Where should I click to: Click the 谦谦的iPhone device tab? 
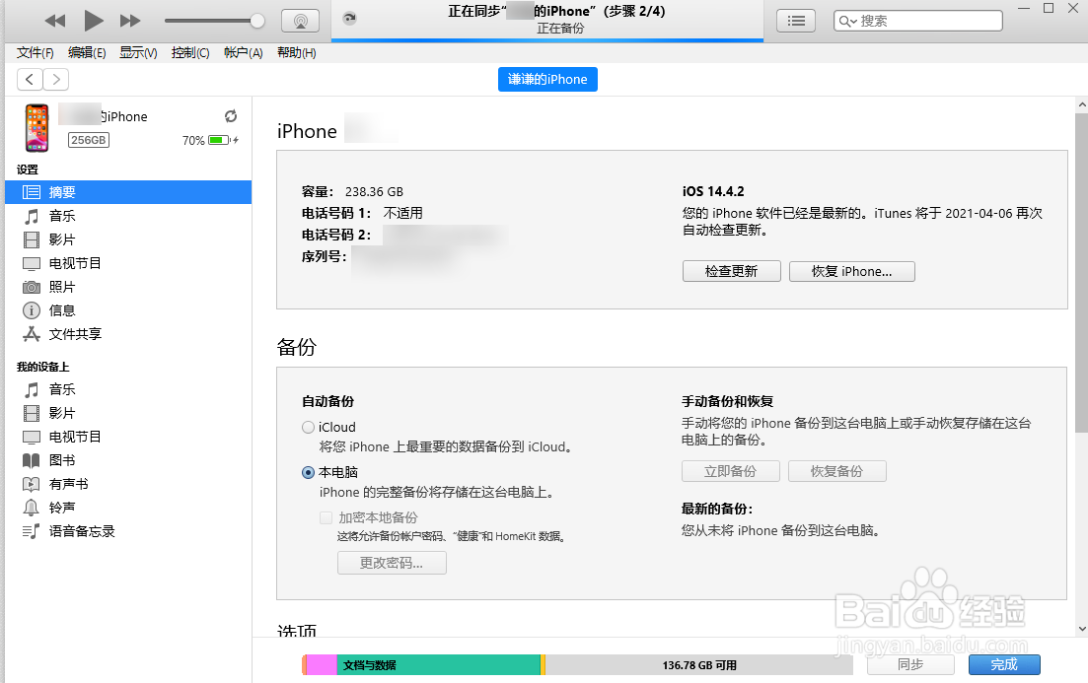(547, 79)
